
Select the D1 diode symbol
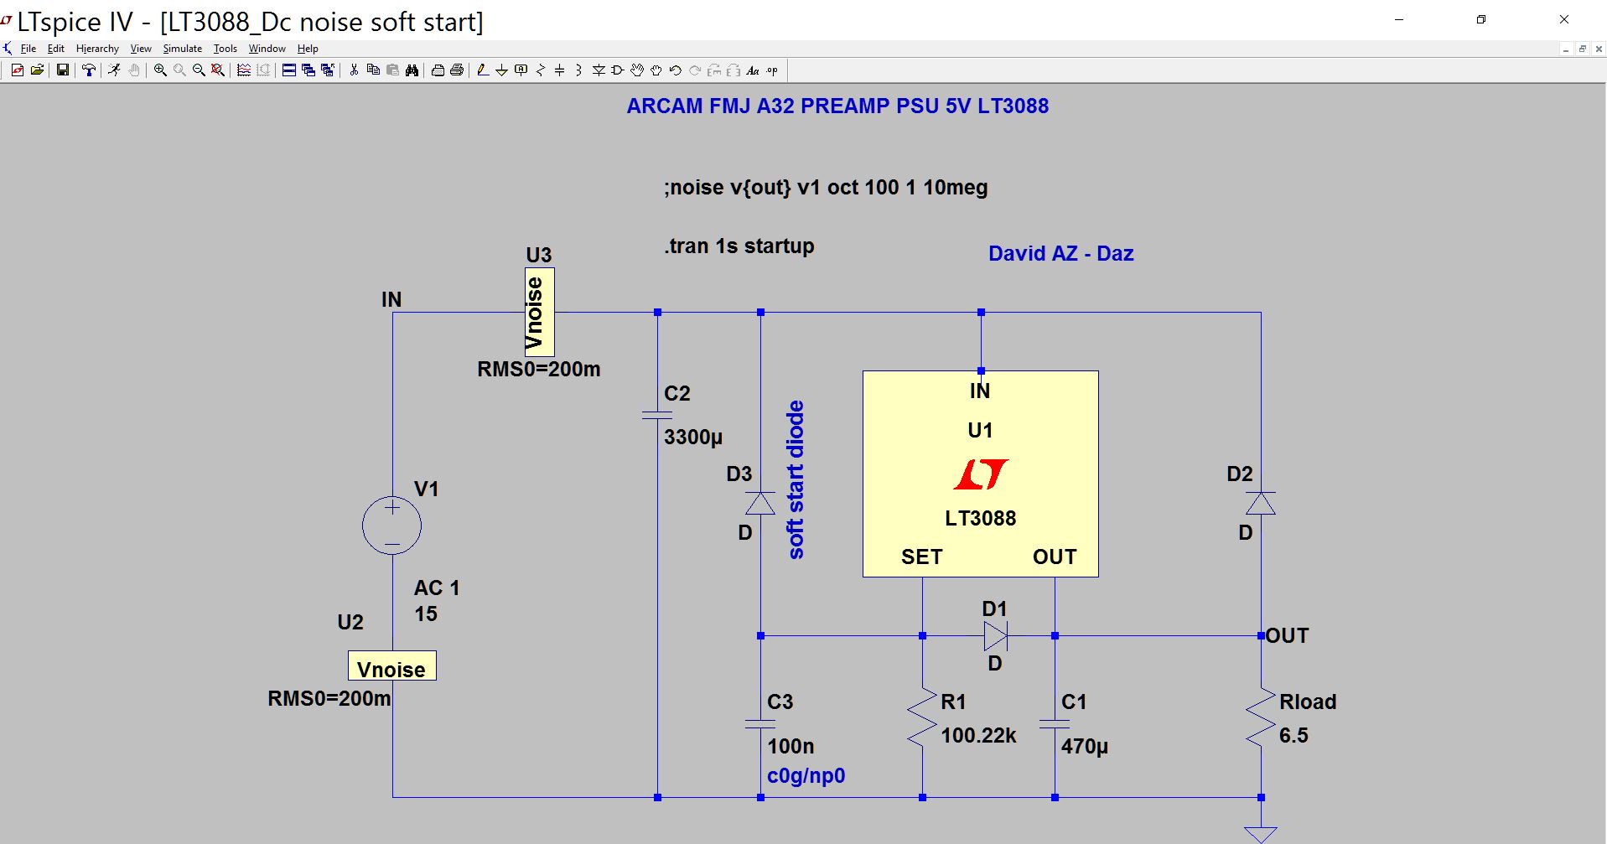[995, 636]
